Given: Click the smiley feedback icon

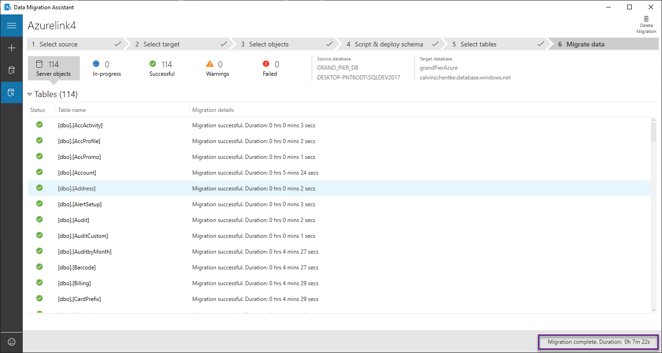Looking at the screenshot, I should 12,342.
